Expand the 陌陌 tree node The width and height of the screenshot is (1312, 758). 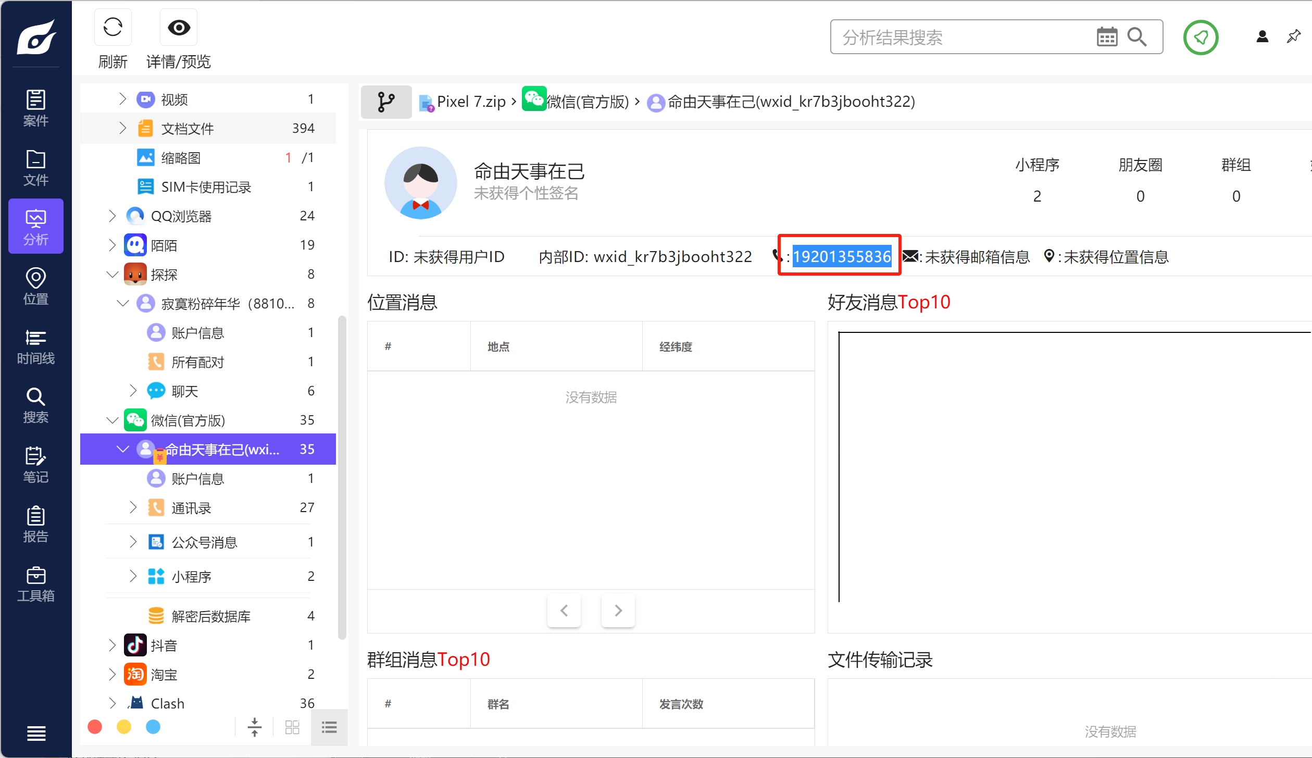pyautogui.click(x=112, y=245)
